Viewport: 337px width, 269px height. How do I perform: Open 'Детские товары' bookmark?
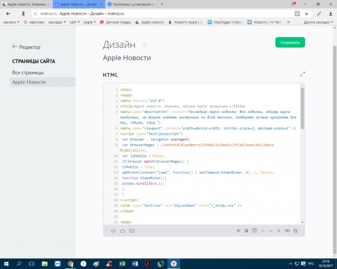[x=116, y=22]
